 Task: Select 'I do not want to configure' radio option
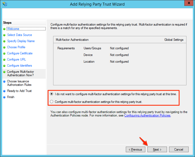point(52,94)
